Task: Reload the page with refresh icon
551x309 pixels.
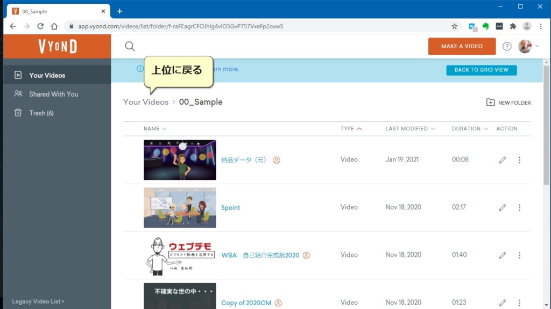Action: tap(40, 26)
